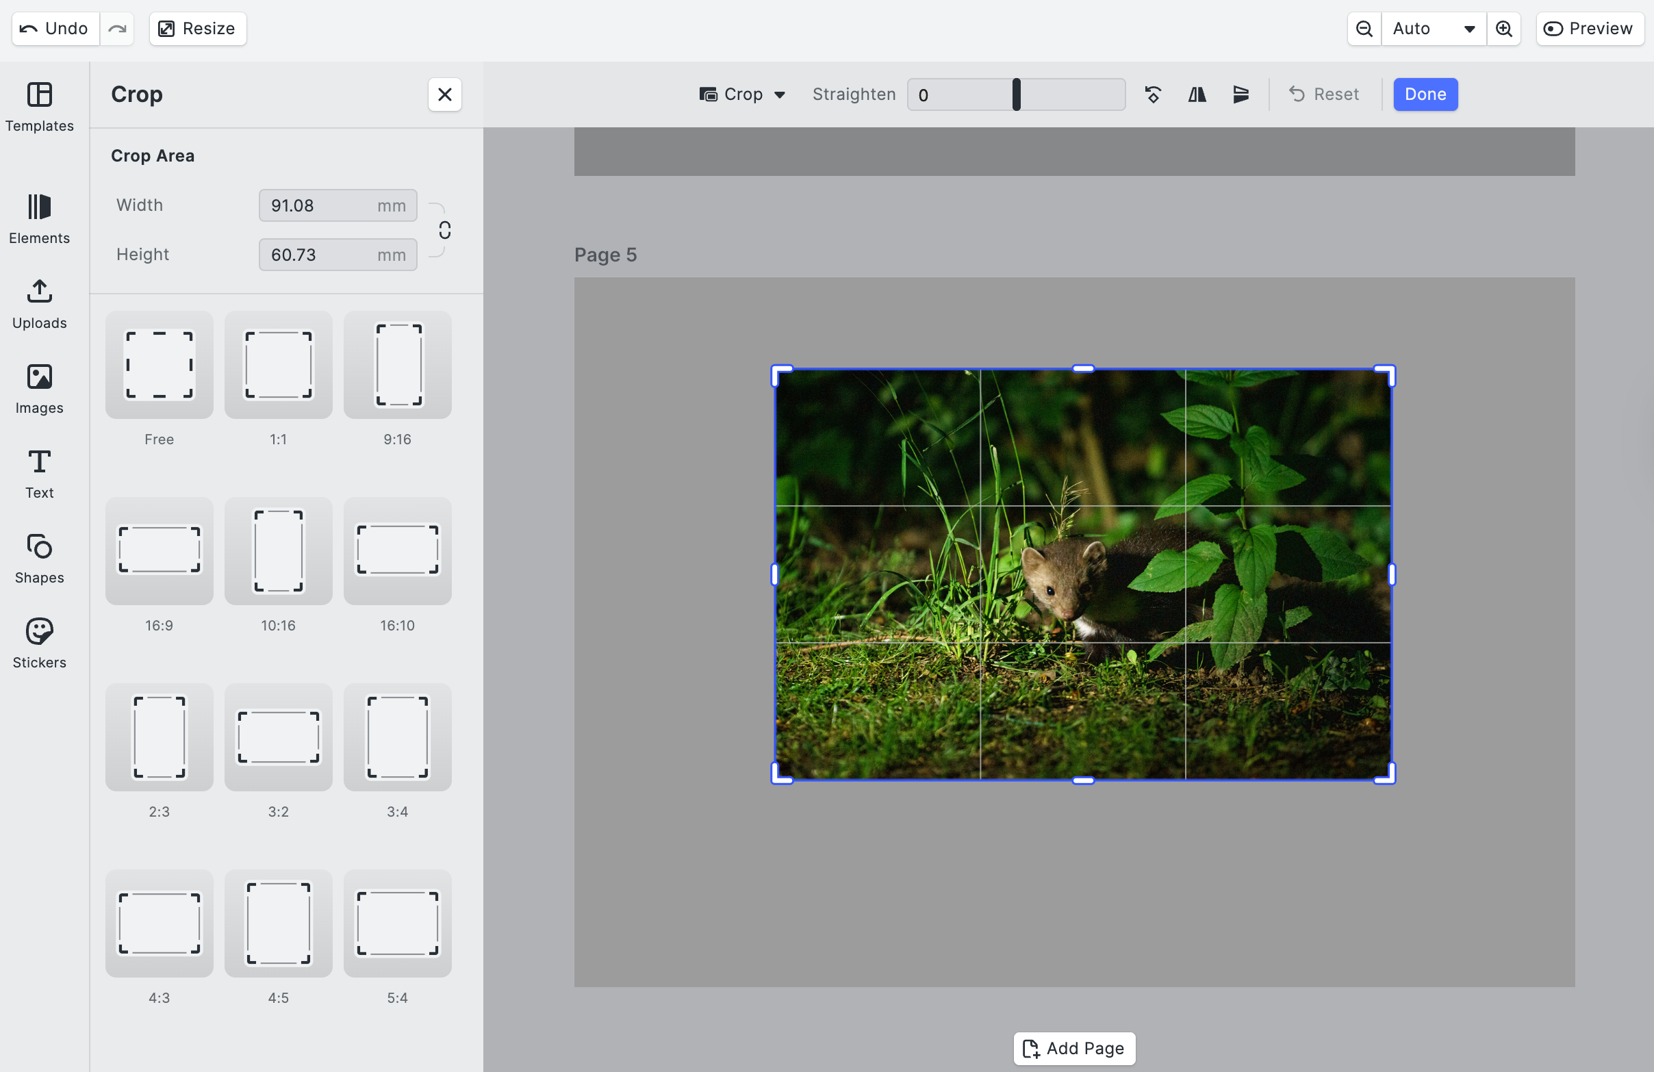Open the Uploads panel

coord(40,304)
